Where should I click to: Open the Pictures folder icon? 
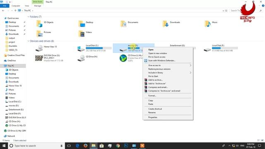point(39,34)
